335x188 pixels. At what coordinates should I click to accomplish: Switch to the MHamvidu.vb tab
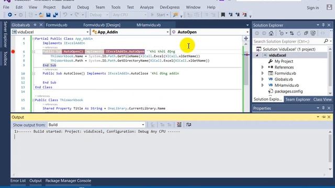coord(149,25)
